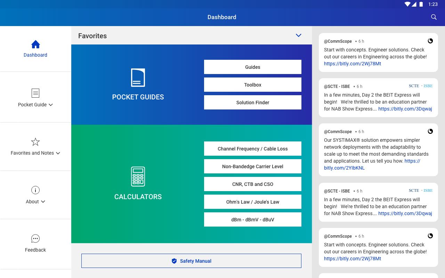
Task: Click the CommScope logo on the SYSTIMAX post
Action: pyautogui.click(x=430, y=131)
